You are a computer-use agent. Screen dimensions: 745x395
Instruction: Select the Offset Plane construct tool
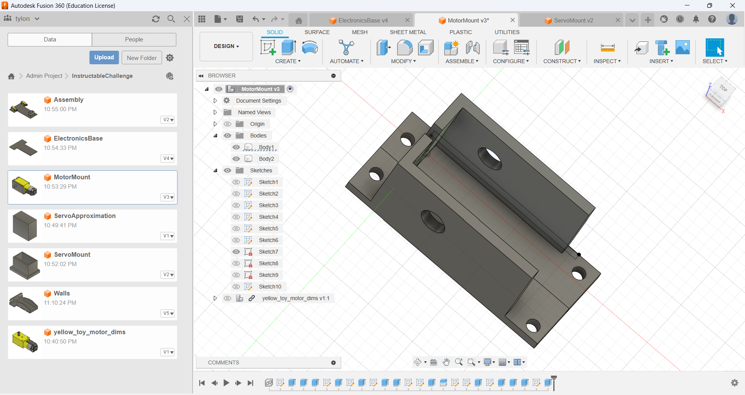pyautogui.click(x=562, y=48)
